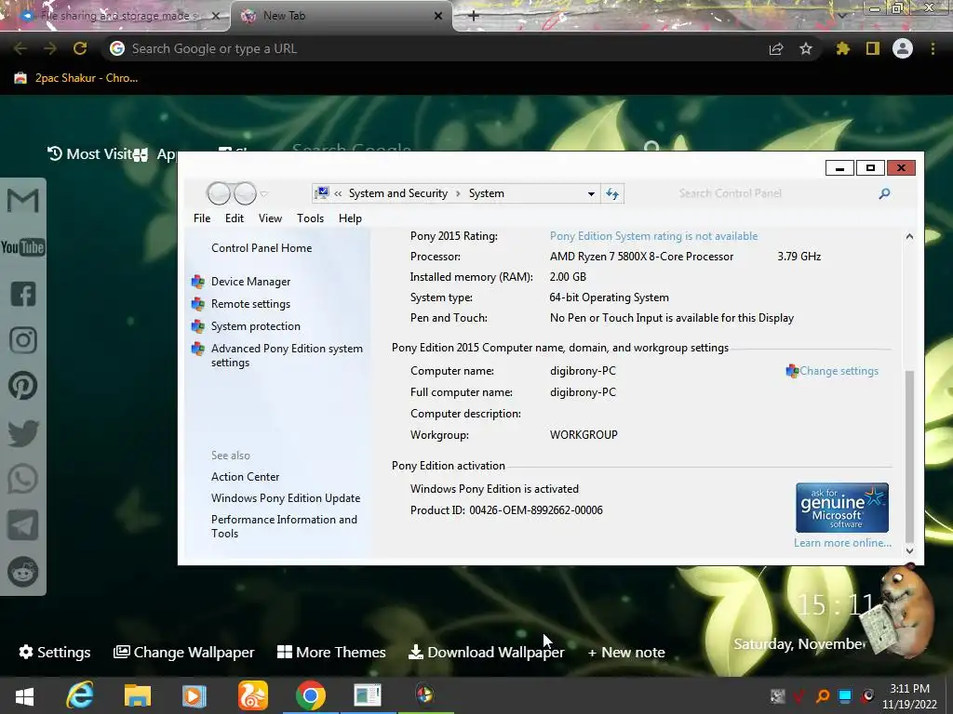Viewport: 953px width, 714px height.
Task: Click Download Wallpaper button
Action: coord(486,652)
